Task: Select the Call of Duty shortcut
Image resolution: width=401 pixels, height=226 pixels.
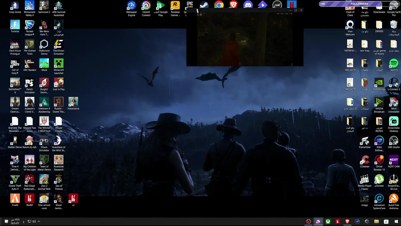Action: (15, 67)
